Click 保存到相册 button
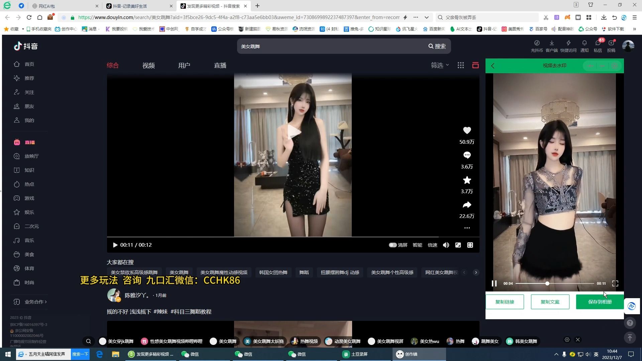This screenshot has height=361, width=642. (600, 302)
